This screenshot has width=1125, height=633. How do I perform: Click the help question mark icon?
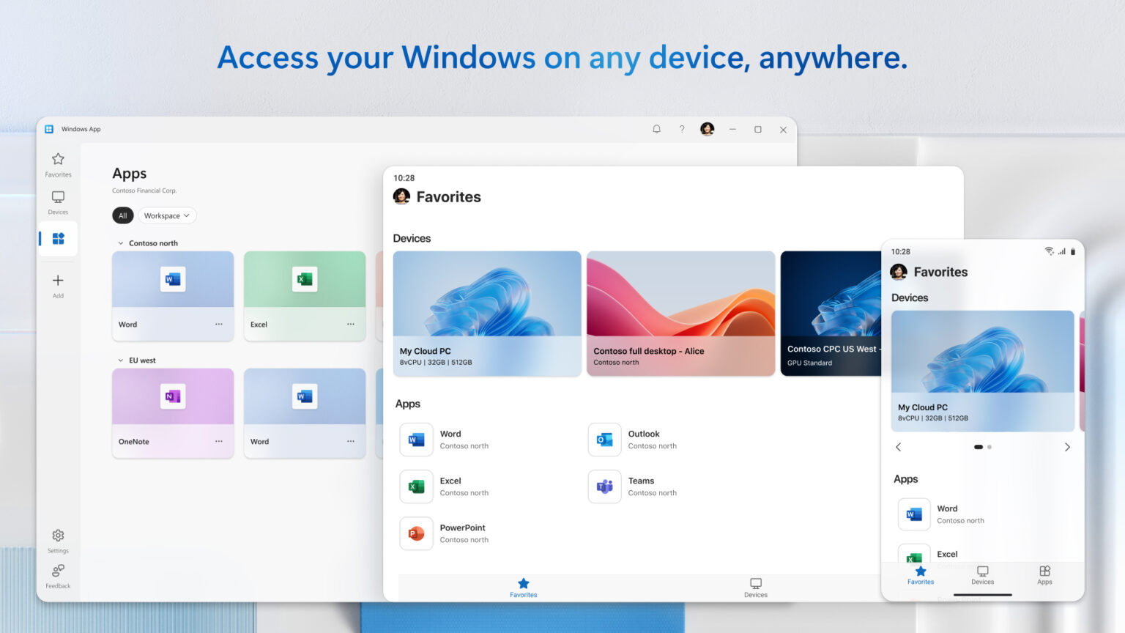click(x=682, y=129)
